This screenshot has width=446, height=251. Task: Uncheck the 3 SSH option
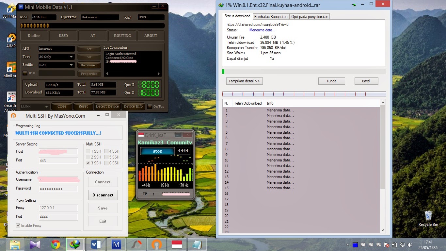(88, 163)
